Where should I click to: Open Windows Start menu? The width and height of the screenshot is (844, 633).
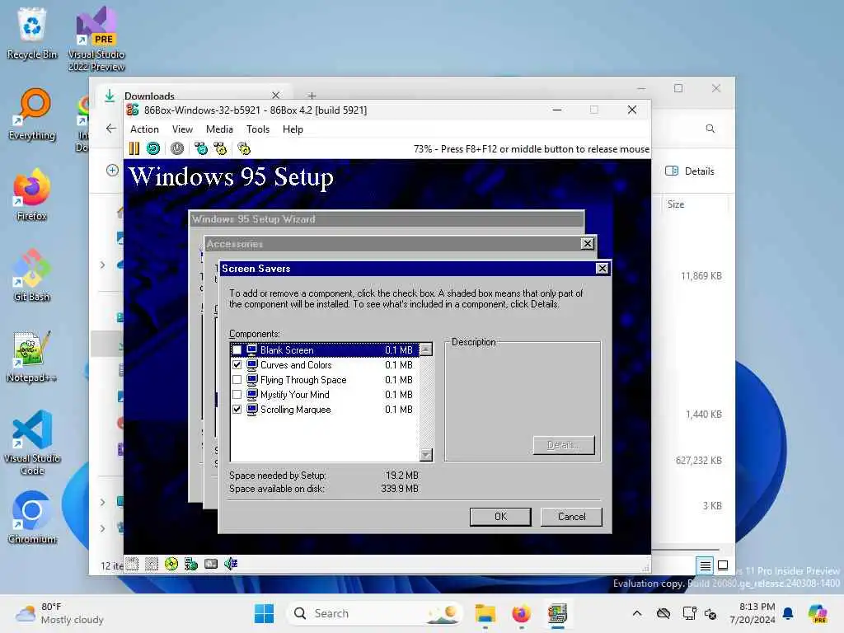[264, 613]
